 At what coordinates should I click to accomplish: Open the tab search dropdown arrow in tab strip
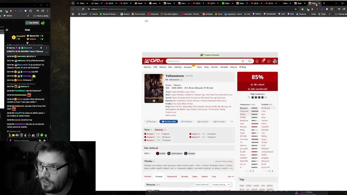point(73,3)
